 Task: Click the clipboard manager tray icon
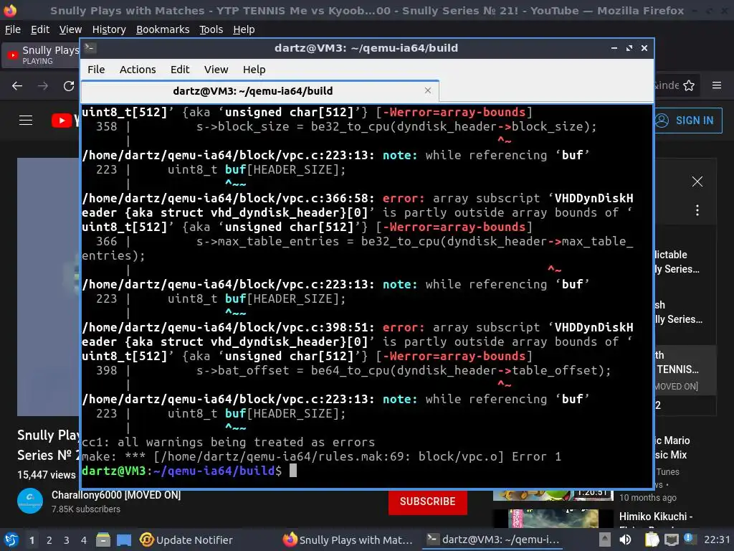click(x=652, y=540)
